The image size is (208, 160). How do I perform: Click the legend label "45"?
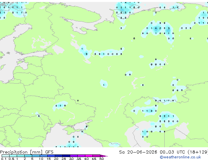pos(94,159)
